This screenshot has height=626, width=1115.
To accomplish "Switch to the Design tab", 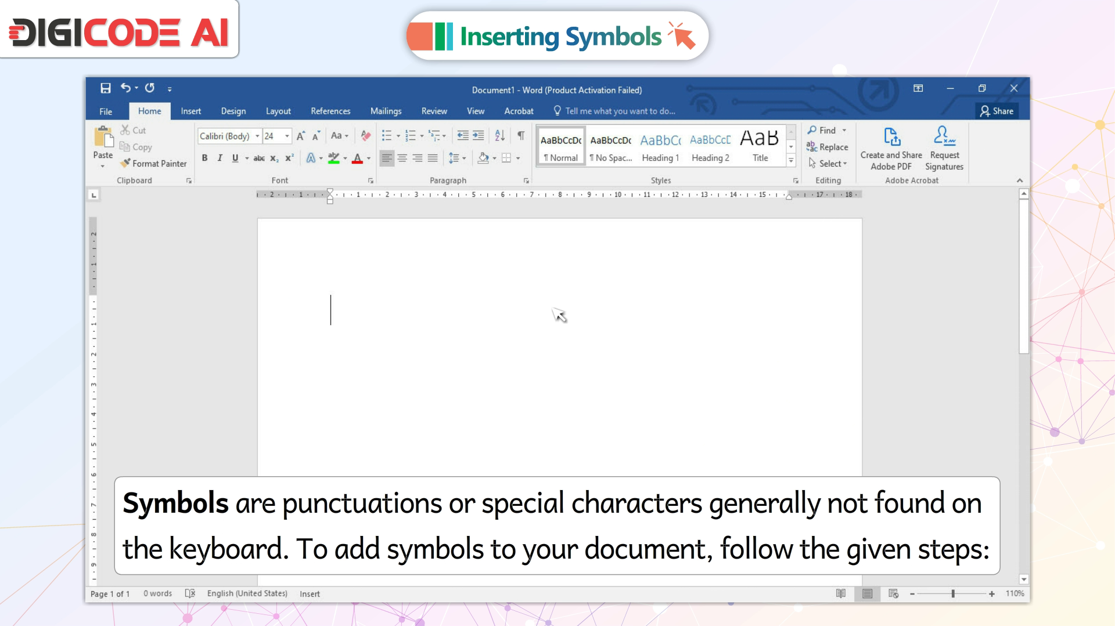I will [233, 111].
